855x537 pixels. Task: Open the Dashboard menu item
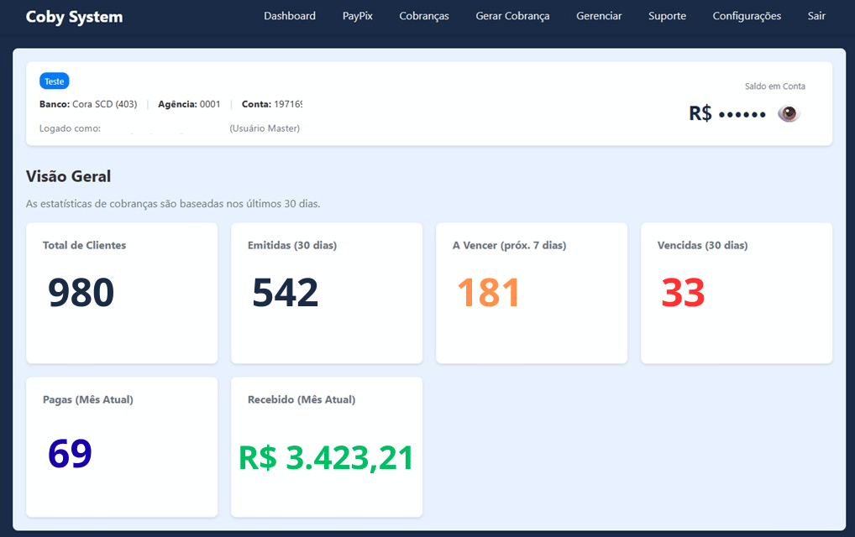tap(289, 15)
